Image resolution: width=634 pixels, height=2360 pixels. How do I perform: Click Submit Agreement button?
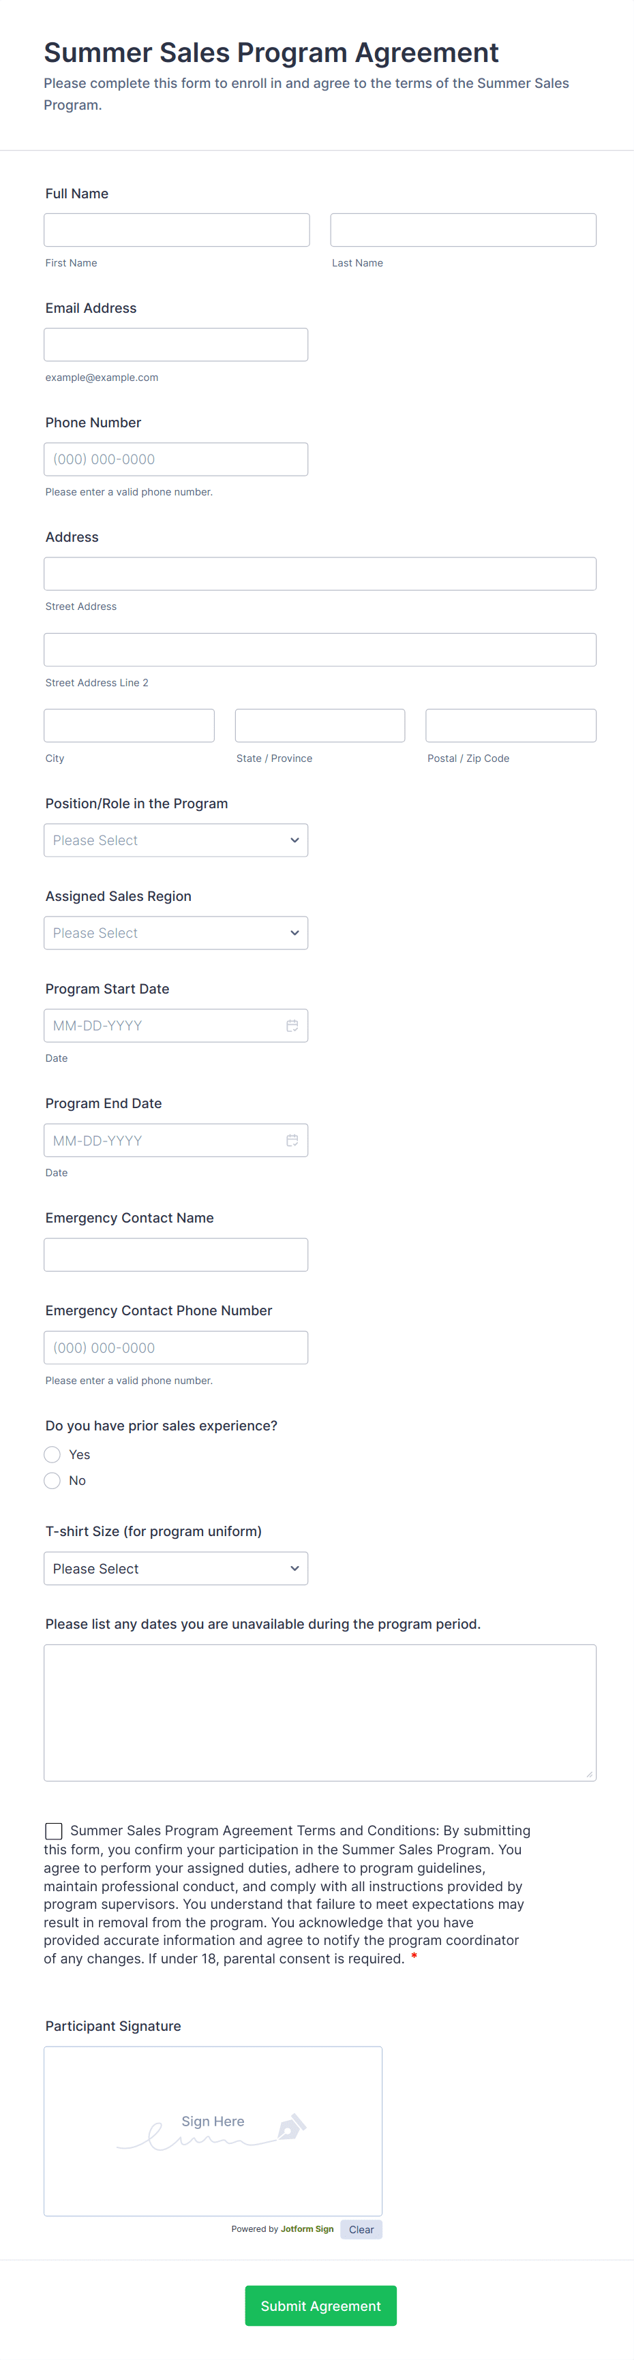[x=320, y=2305]
